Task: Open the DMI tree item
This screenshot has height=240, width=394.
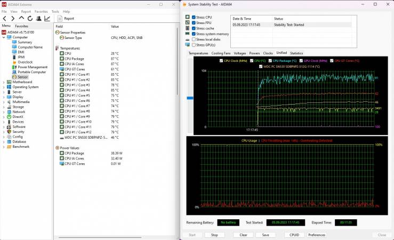Action: pos(21,52)
